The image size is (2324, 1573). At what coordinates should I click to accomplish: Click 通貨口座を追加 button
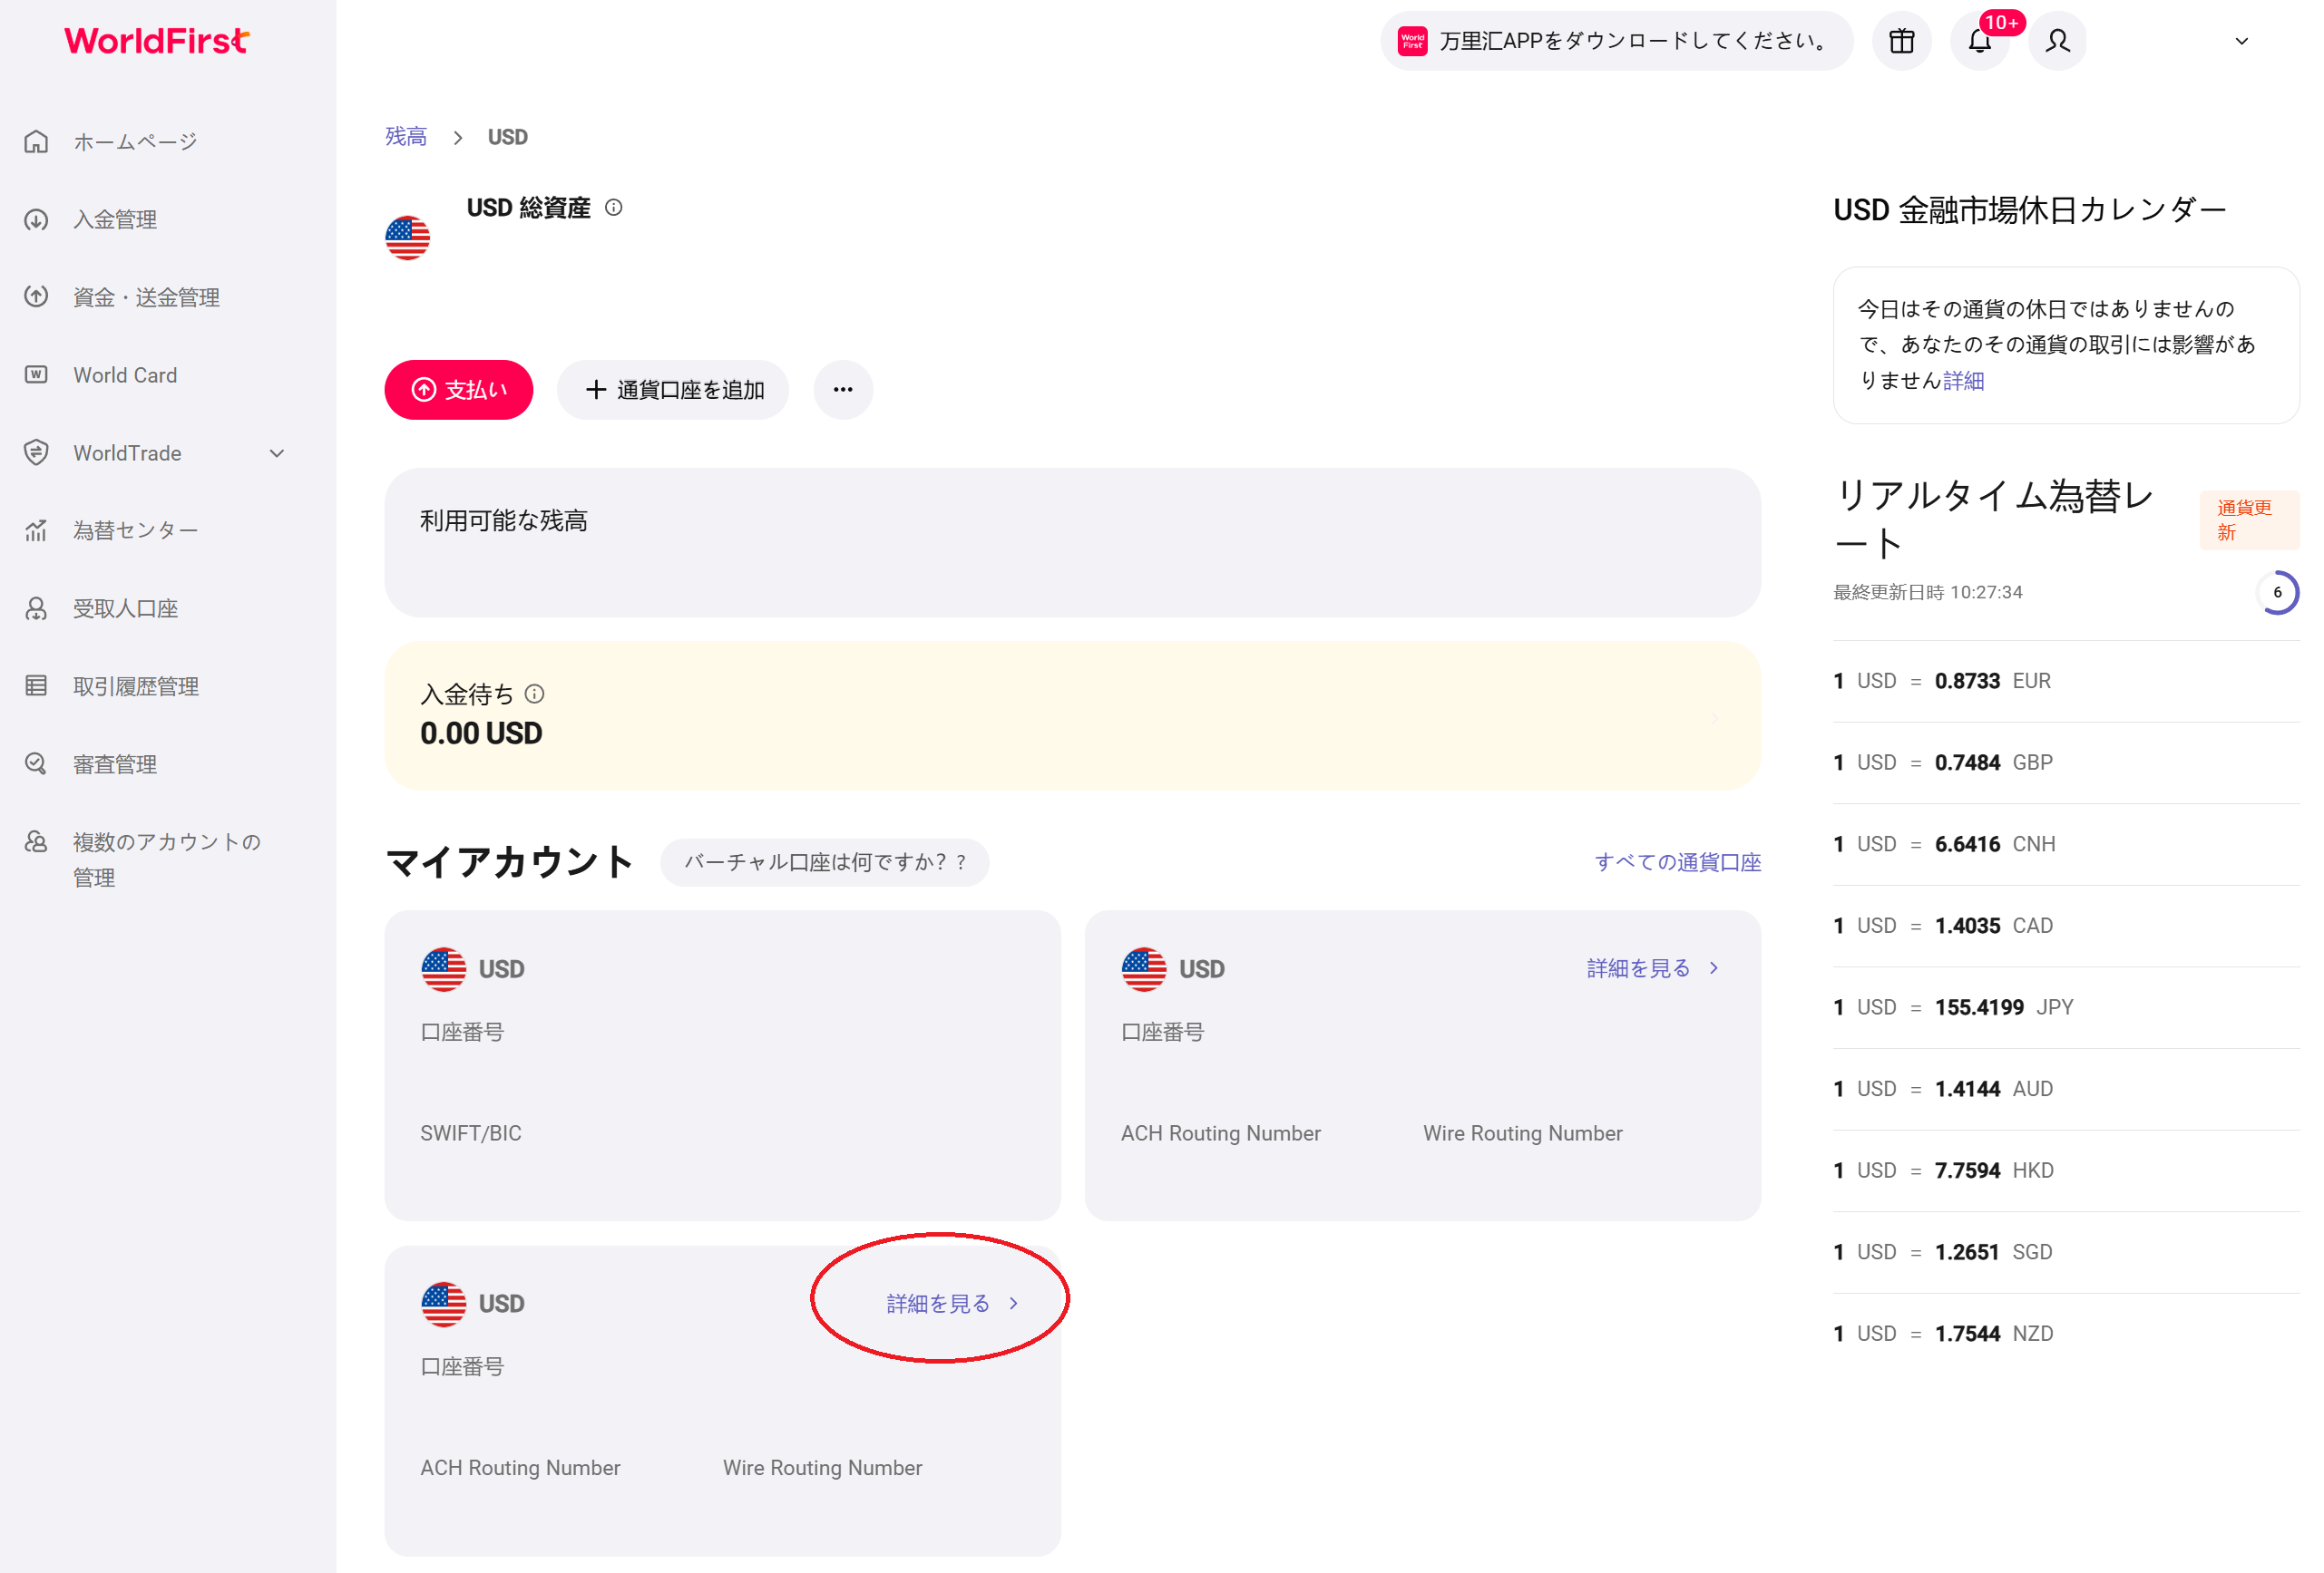coord(673,390)
